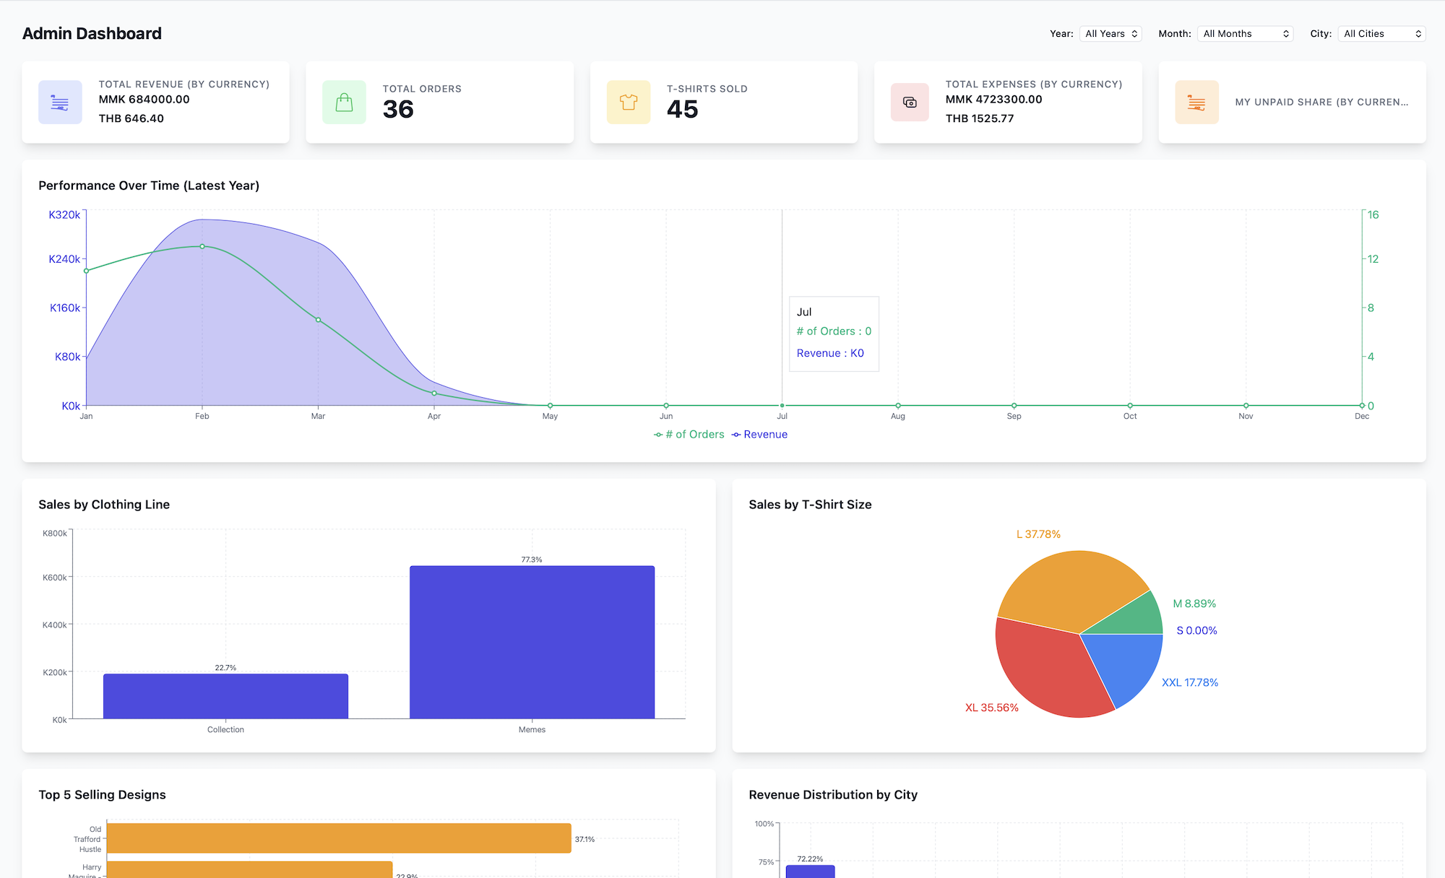Click the Memes bar in Sales by Clothing Line
This screenshot has height=878, width=1445.
[532, 642]
